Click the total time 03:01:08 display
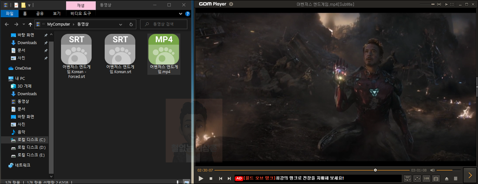This screenshot has height=184, width=478. (x=419, y=170)
